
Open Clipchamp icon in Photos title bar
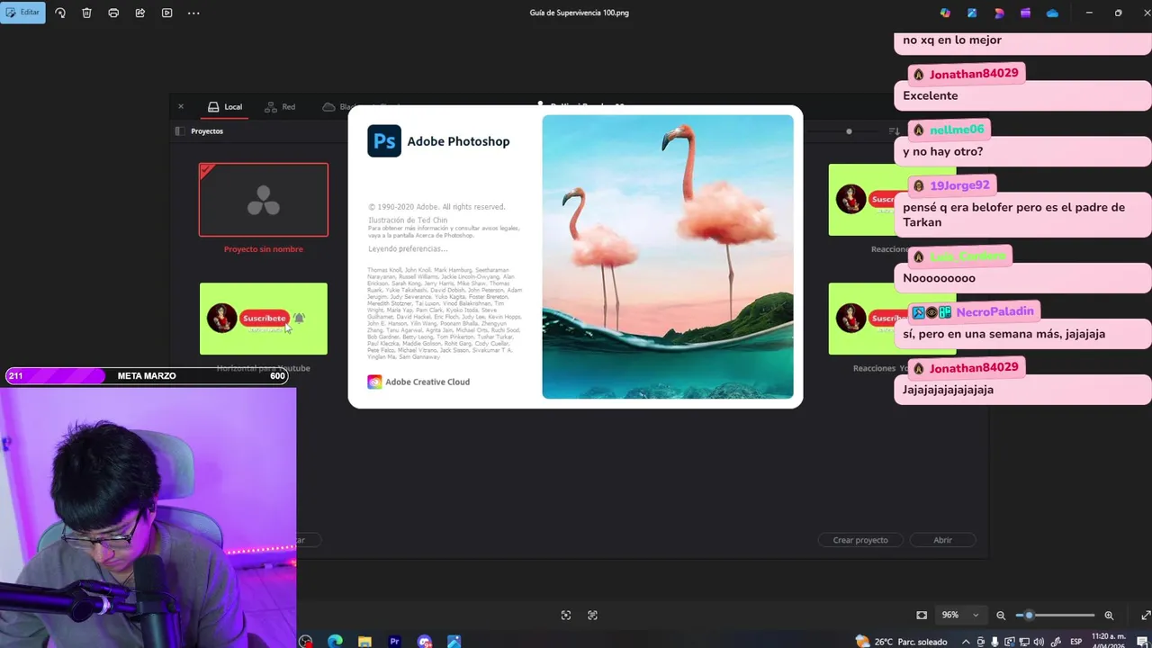tap(1026, 13)
